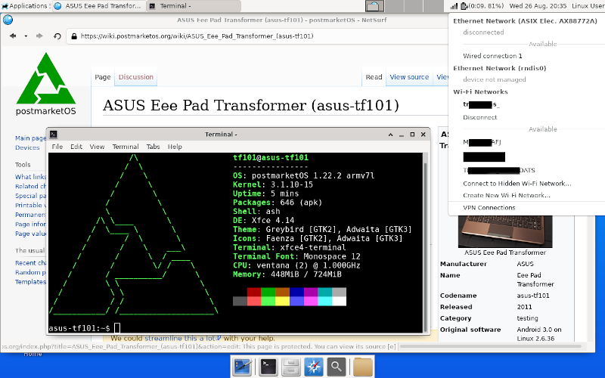The width and height of the screenshot is (605, 378).
Task: Reload the postmarketOS wiki page
Action: [x=57, y=36]
